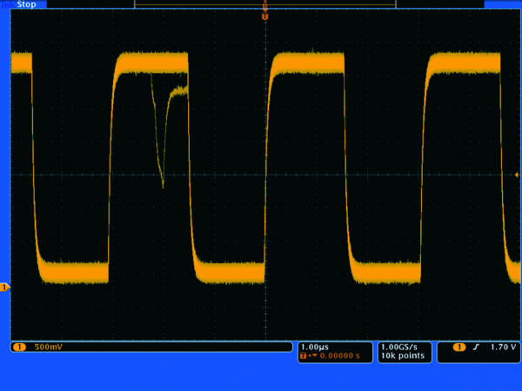Select the 1.70 V trigger level readout
The height and width of the screenshot is (391, 522).
[x=502, y=347]
